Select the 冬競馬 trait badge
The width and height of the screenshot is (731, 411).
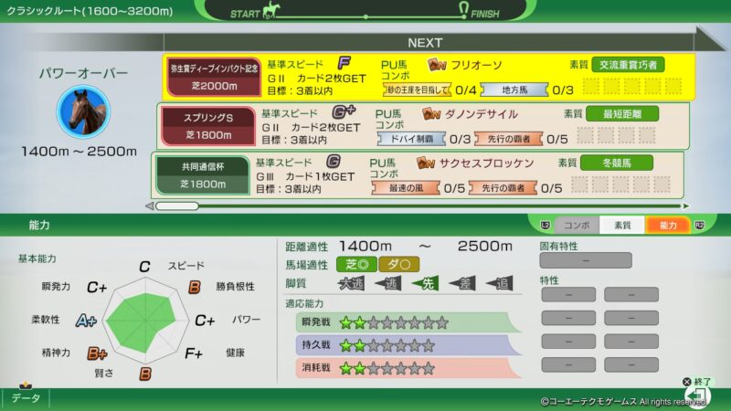[617, 163]
